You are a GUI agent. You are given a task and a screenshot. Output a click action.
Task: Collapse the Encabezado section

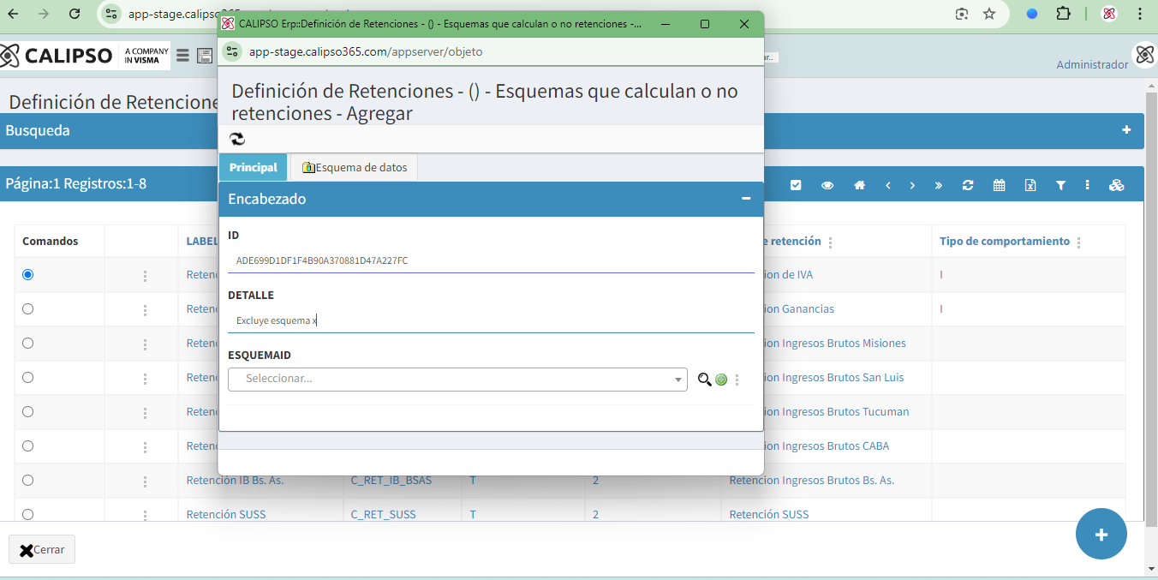coord(746,199)
